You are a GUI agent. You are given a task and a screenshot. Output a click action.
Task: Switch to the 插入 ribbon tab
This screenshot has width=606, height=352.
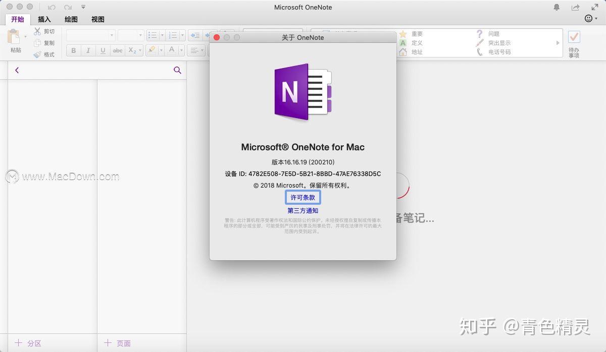click(x=44, y=19)
